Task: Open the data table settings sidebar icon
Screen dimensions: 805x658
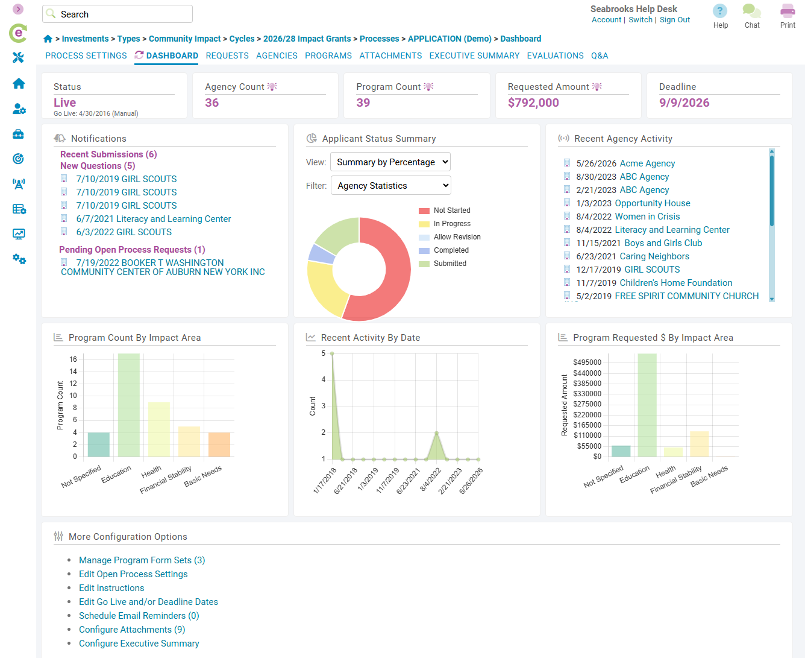Action: pyautogui.click(x=19, y=209)
